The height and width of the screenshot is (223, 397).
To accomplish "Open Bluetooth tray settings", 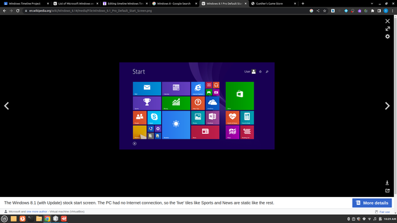I will [x=349, y=219].
